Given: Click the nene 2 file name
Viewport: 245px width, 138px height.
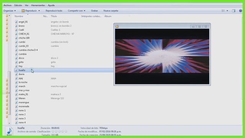Looking at the screenshot, I should pyautogui.click(x=22, y=114).
